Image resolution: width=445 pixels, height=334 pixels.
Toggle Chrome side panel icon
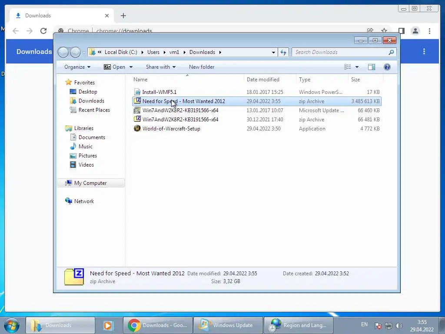click(401, 31)
